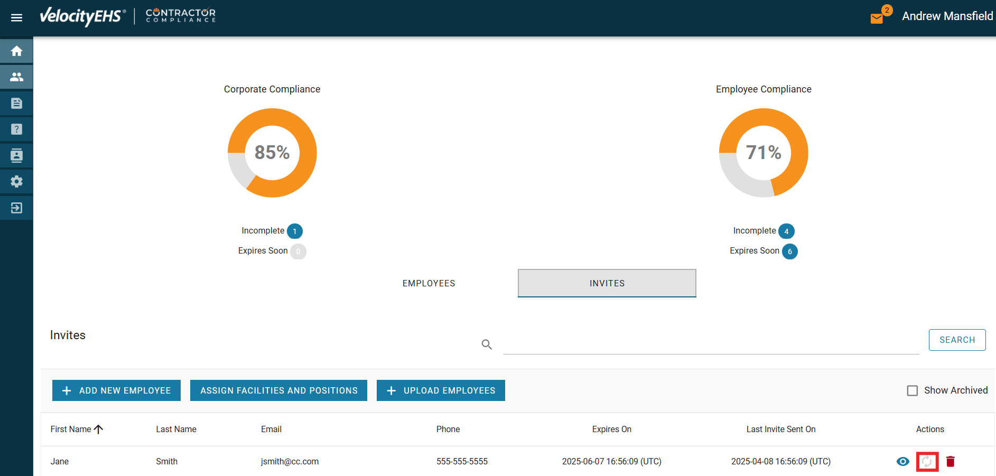Image resolution: width=996 pixels, height=476 pixels.
Task: Open the mail notifications envelope
Action: [x=877, y=18]
